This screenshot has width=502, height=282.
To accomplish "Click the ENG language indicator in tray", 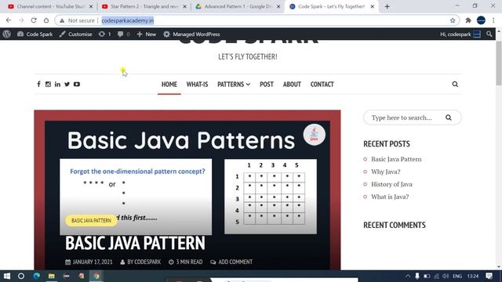I will [x=457, y=276].
